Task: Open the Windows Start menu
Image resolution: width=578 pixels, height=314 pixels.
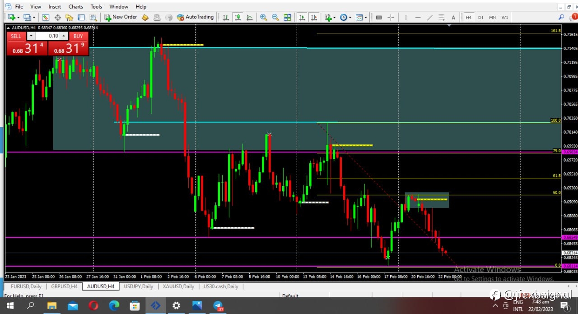Action: click(10, 306)
